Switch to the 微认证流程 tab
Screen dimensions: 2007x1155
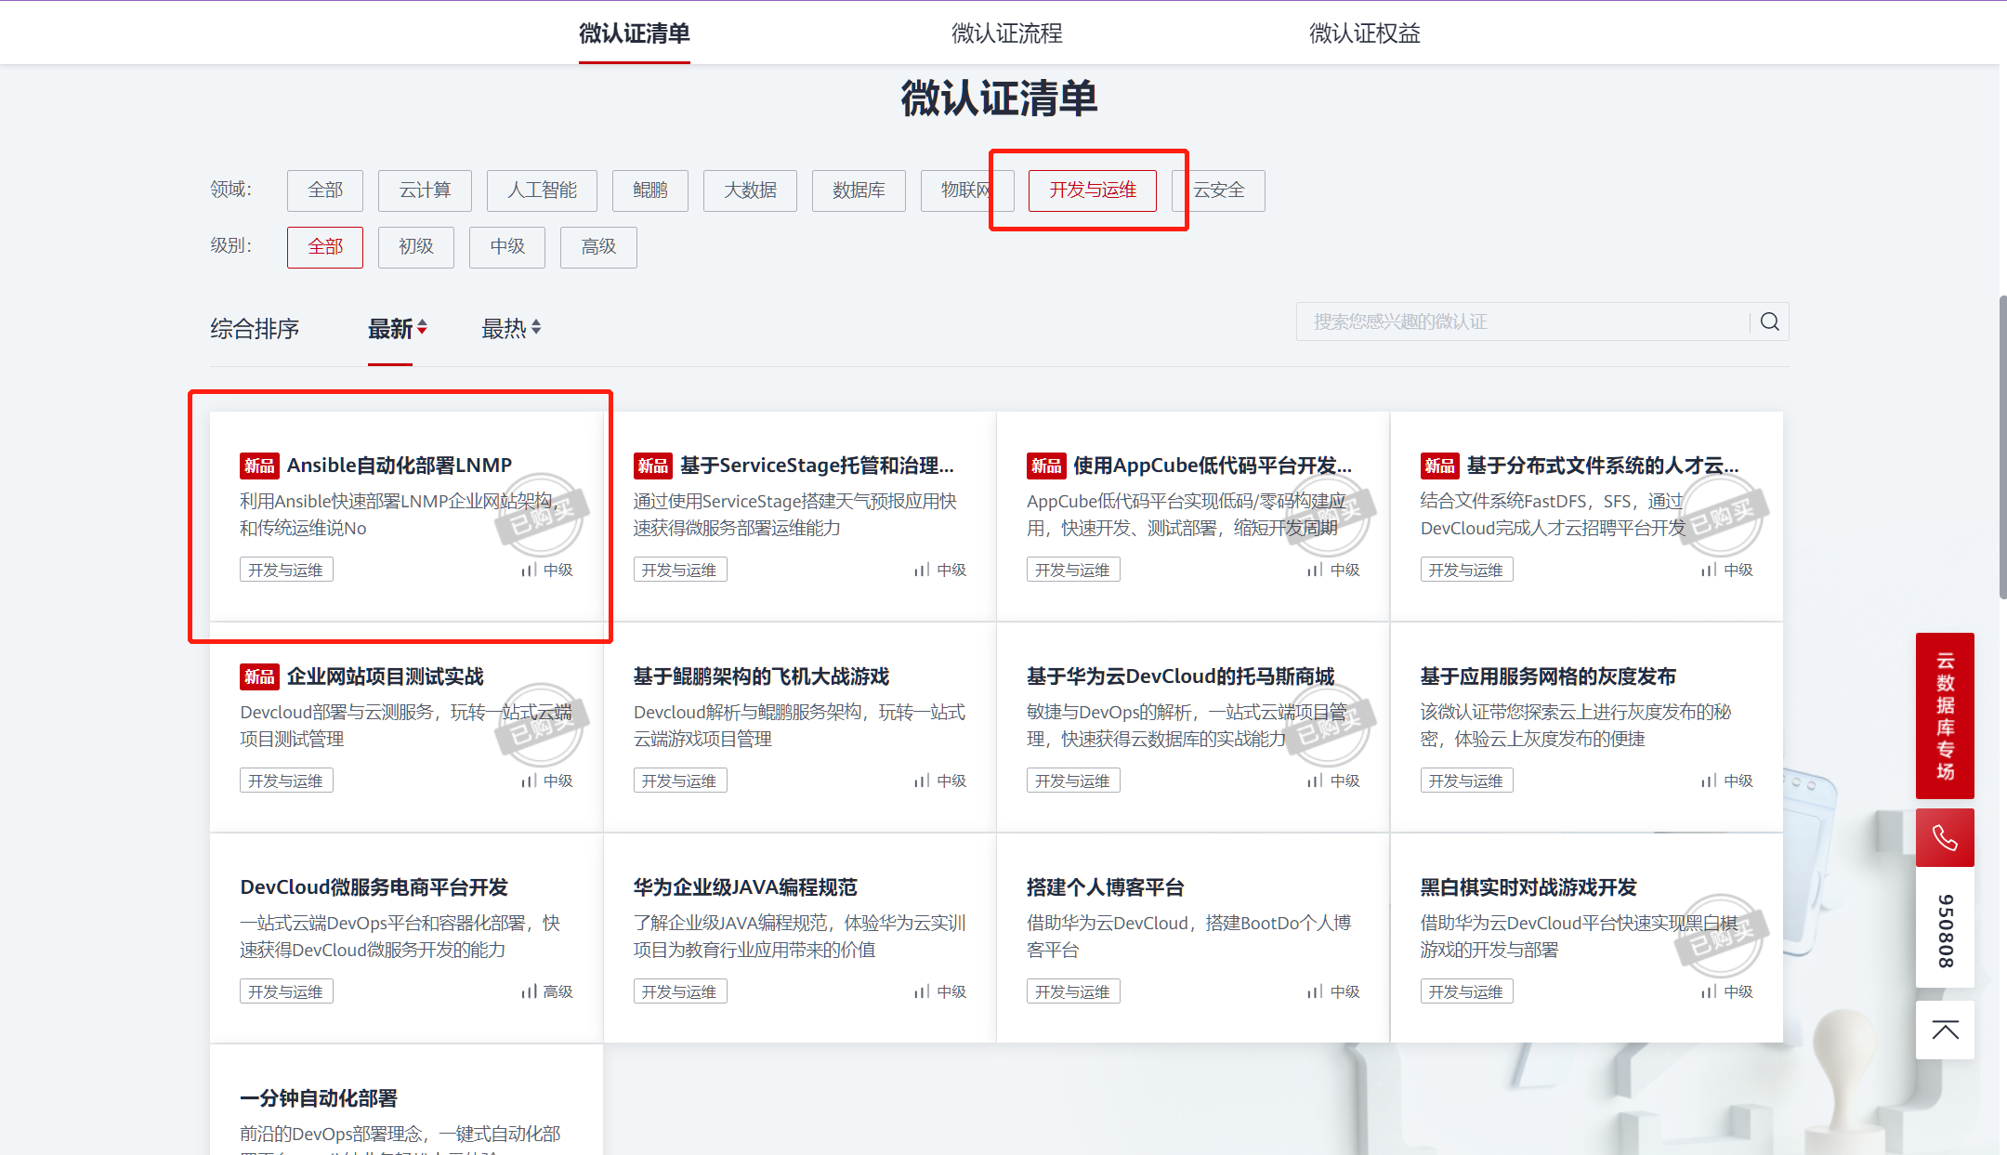click(x=1006, y=33)
